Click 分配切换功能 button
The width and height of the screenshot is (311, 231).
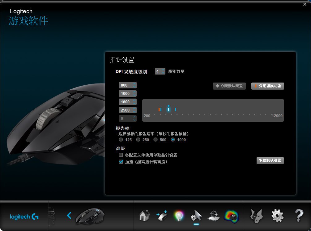(x=268, y=86)
